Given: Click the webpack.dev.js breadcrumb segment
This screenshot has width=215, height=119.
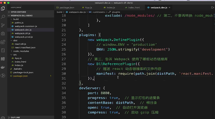Looking at the screenshot, I should (x=77, y=12).
